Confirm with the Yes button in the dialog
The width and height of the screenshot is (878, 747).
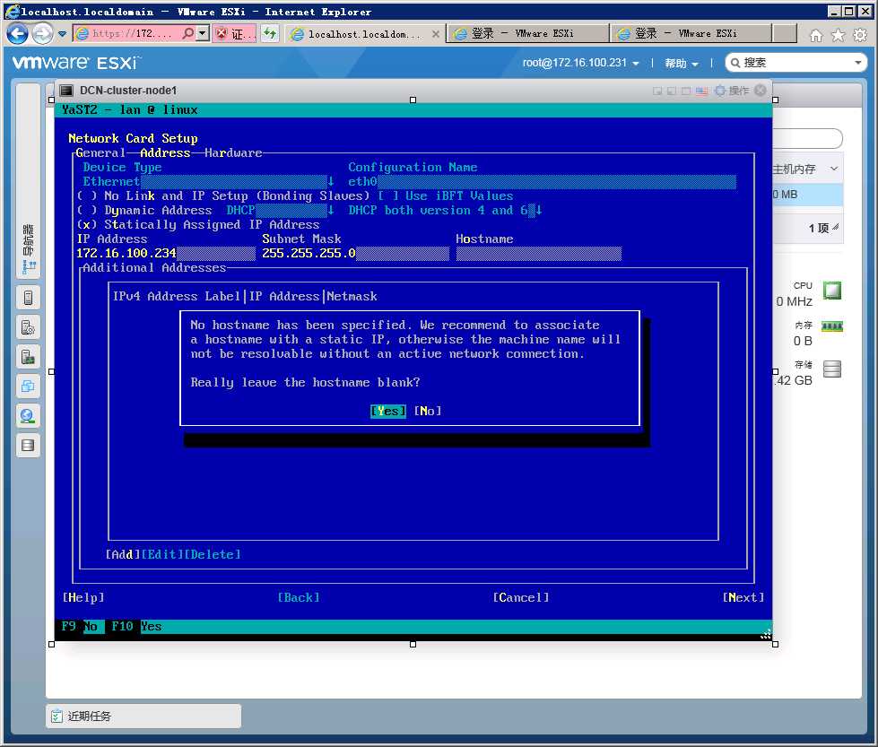(x=388, y=411)
